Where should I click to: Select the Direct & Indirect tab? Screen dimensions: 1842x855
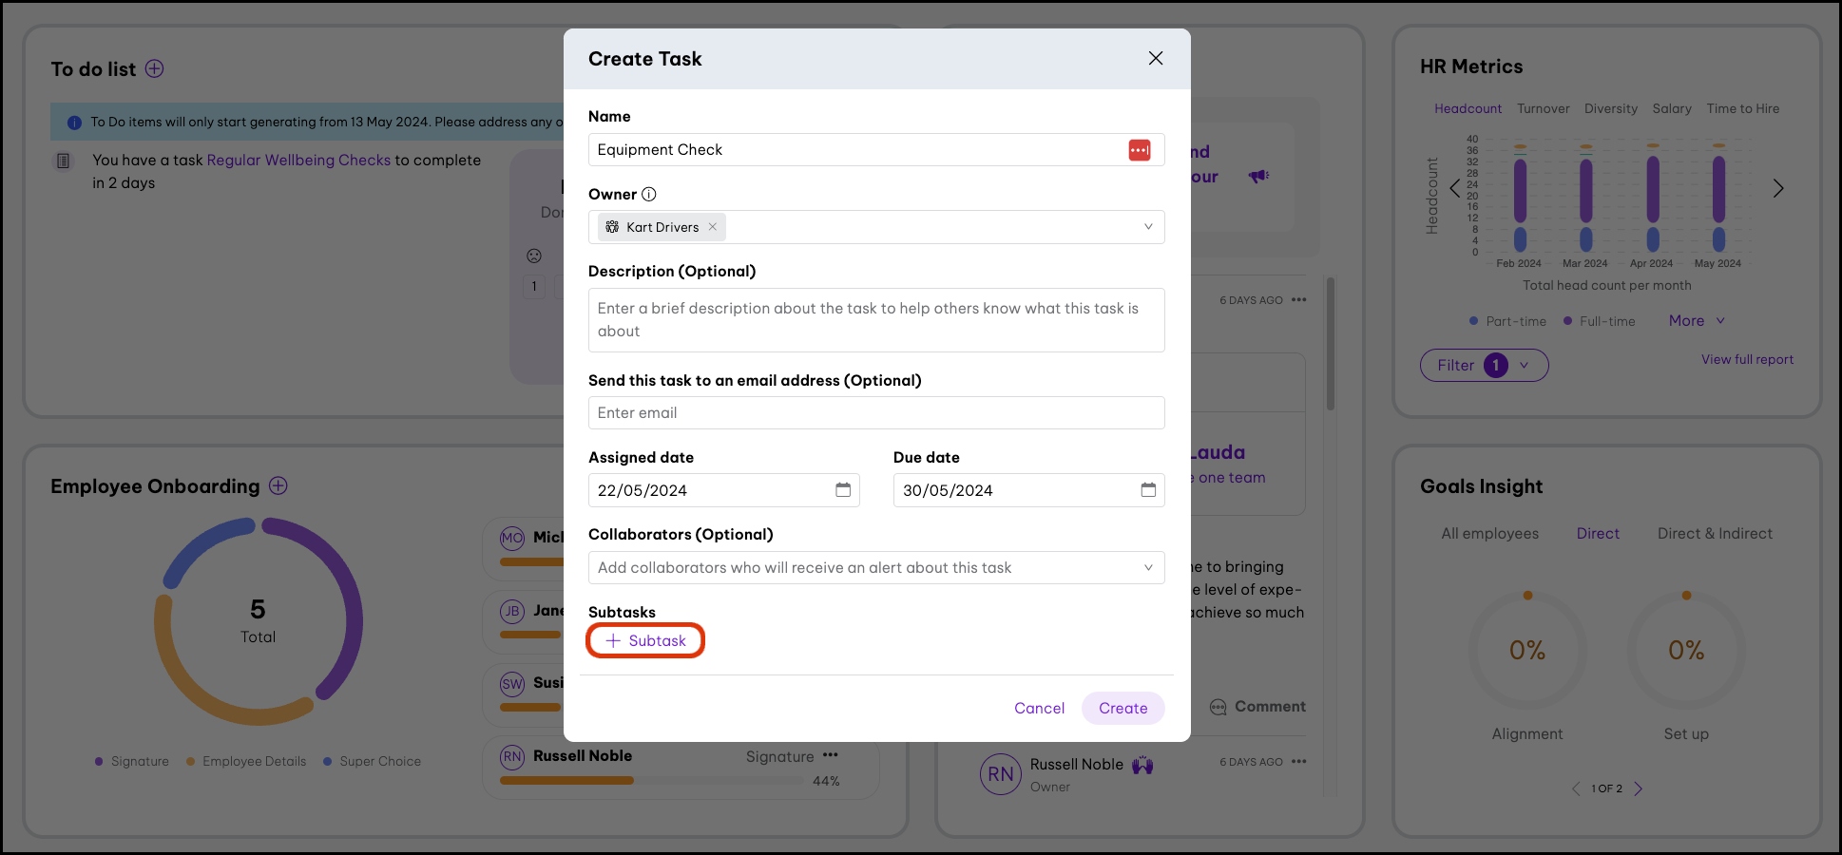(1715, 534)
